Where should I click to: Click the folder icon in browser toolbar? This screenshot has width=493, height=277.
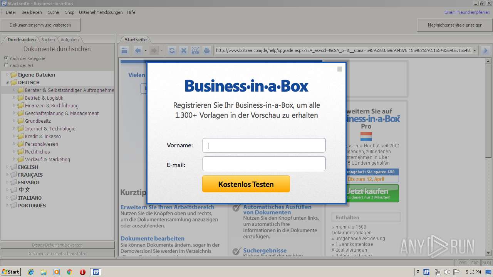tap(124, 50)
